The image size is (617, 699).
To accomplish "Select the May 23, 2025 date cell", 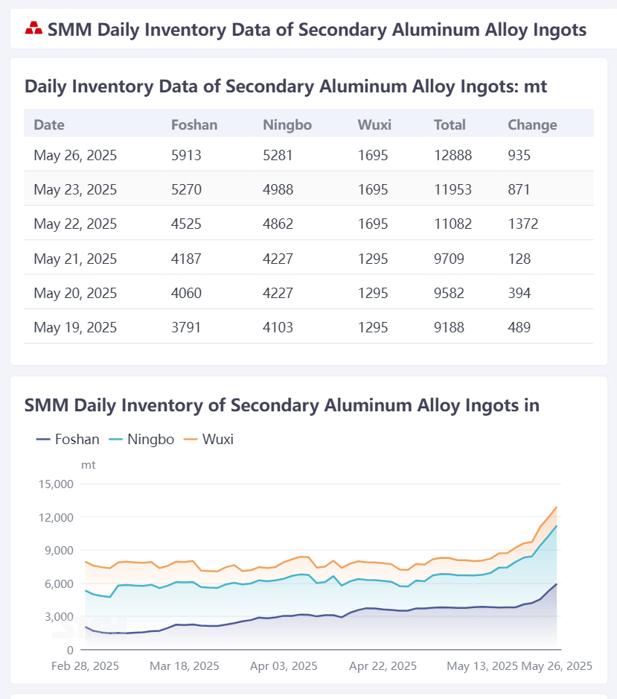I will (x=75, y=189).
